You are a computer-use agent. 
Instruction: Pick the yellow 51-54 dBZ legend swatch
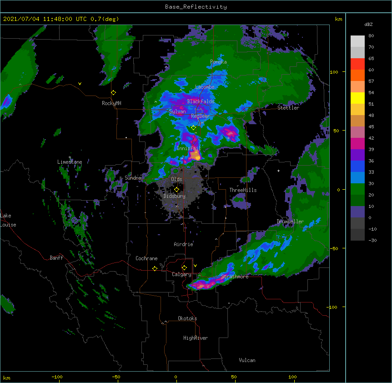click(x=357, y=98)
